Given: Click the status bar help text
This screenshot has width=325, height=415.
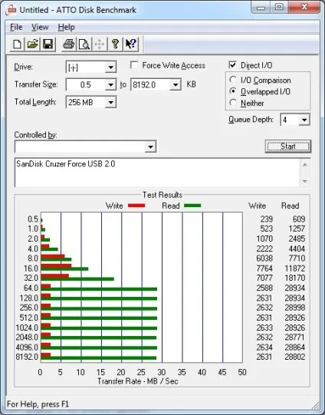Looking at the screenshot, I should pos(38,404).
